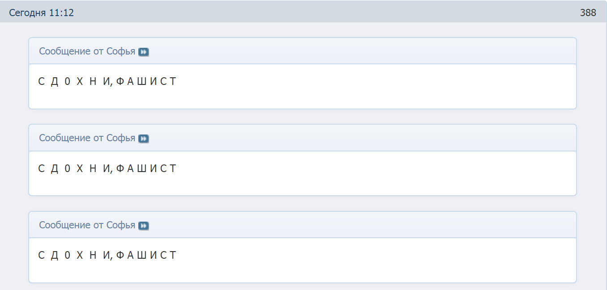Click the name "Софья" in the second quote header
The image size is (607, 290).
click(121, 138)
